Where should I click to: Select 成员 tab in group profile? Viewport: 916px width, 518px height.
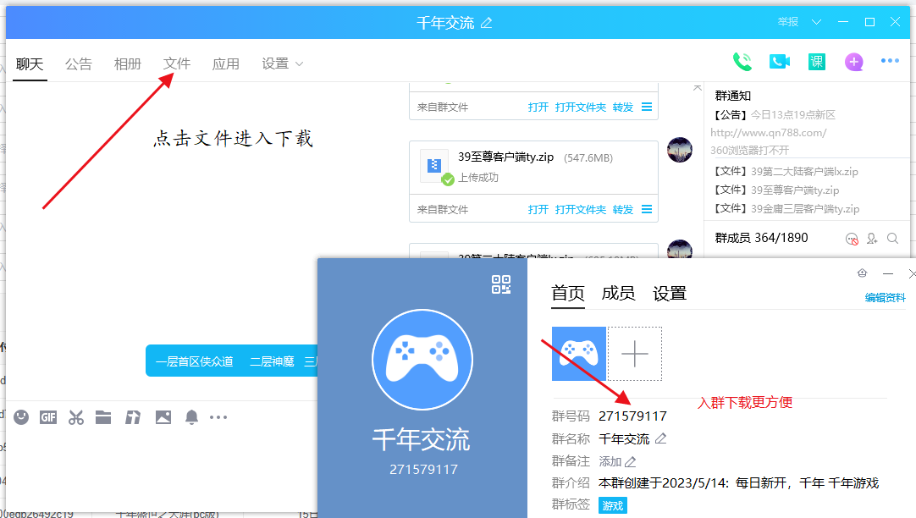click(x=619, y=293)
